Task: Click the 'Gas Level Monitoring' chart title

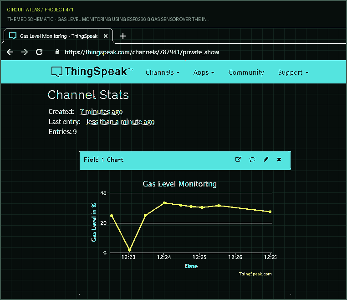Action: (179, 184)
